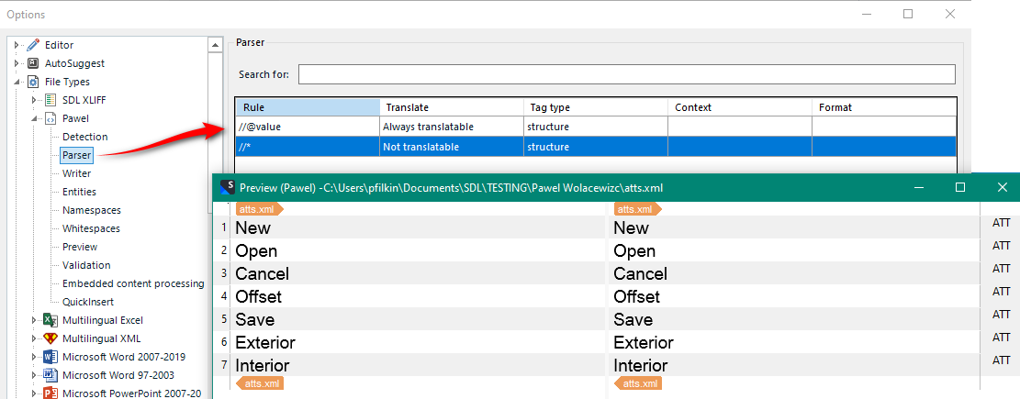The width and height of the screenshot is (1020, 399).
Task: Open the Preview settings item
Action: [80, 247]
